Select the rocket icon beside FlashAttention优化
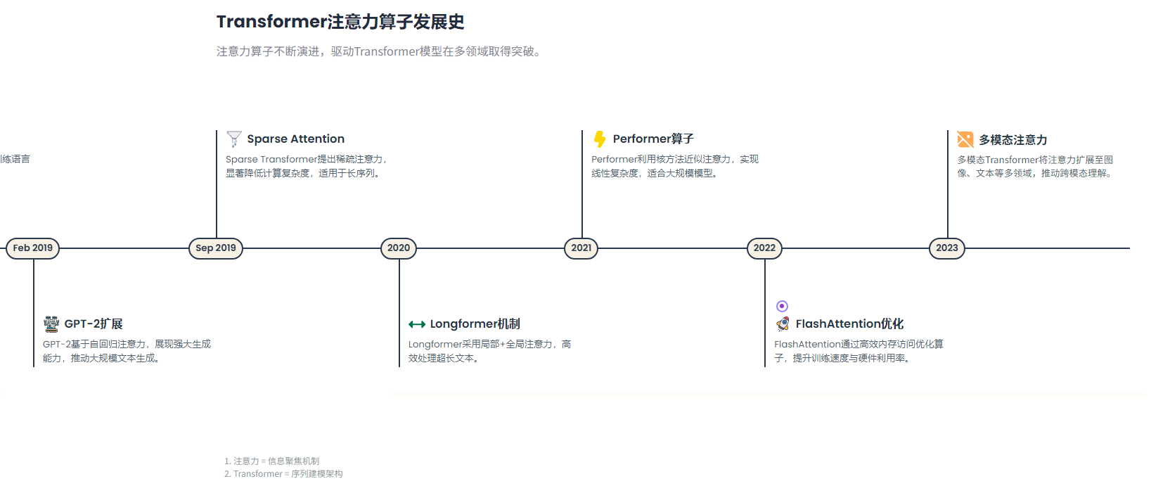Viewport: 1151px width, 486px height. pos(783,324)
